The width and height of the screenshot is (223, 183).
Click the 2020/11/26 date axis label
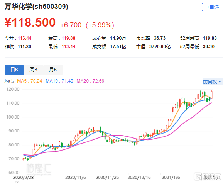[x=107, y=178]
